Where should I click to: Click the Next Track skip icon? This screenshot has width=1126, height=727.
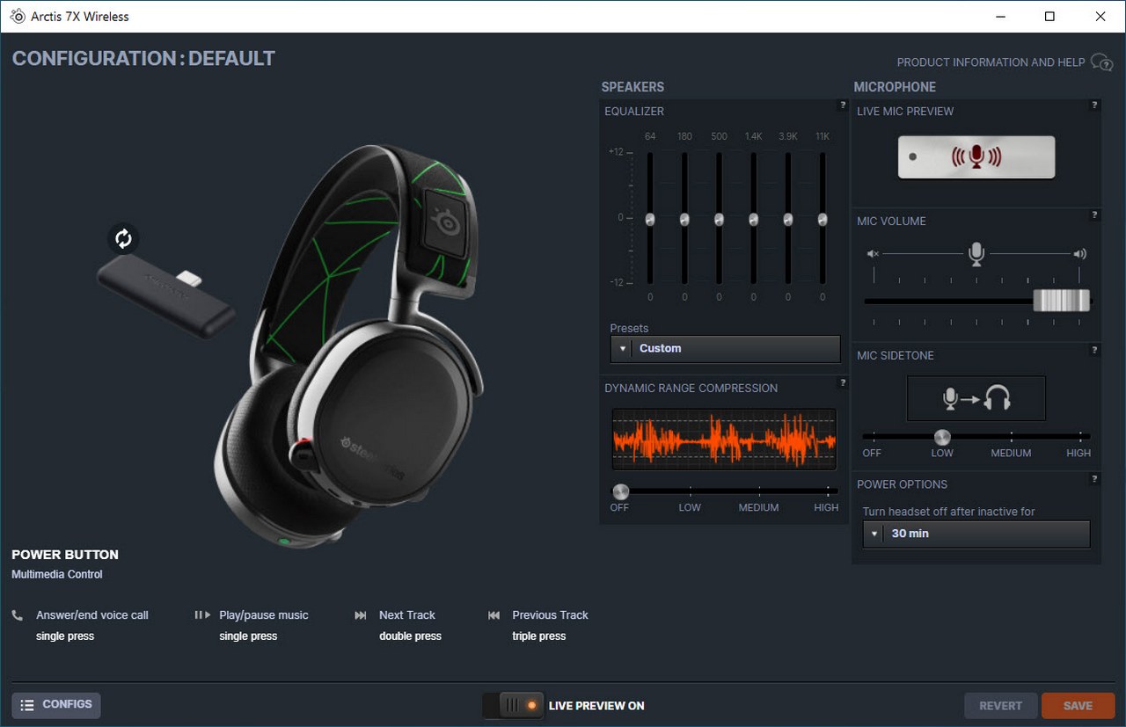click(361, 615)
